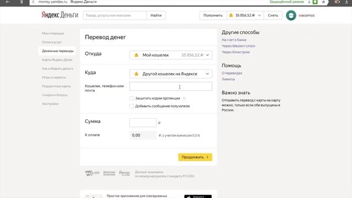Viewport: 352px width, 198px height.
Task: Open 'О переводах' help link
Action: pyautogui.click(x=232, y=73)
